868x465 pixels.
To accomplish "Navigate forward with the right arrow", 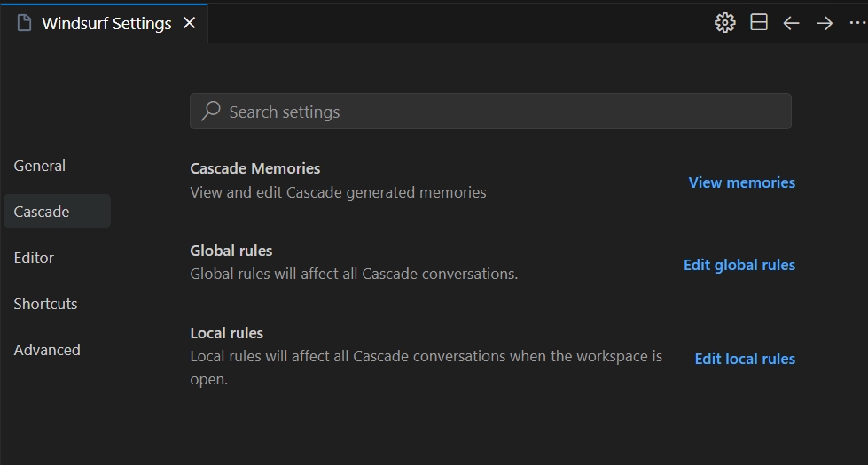I will pos(825,23).
